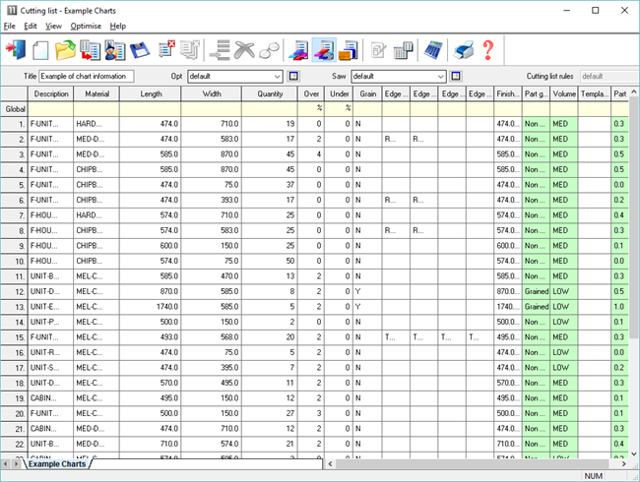
Task: Expand the Opt parameter dropdown
Action: (277, 76)
